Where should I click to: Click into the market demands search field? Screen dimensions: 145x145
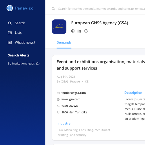(101, 9)
